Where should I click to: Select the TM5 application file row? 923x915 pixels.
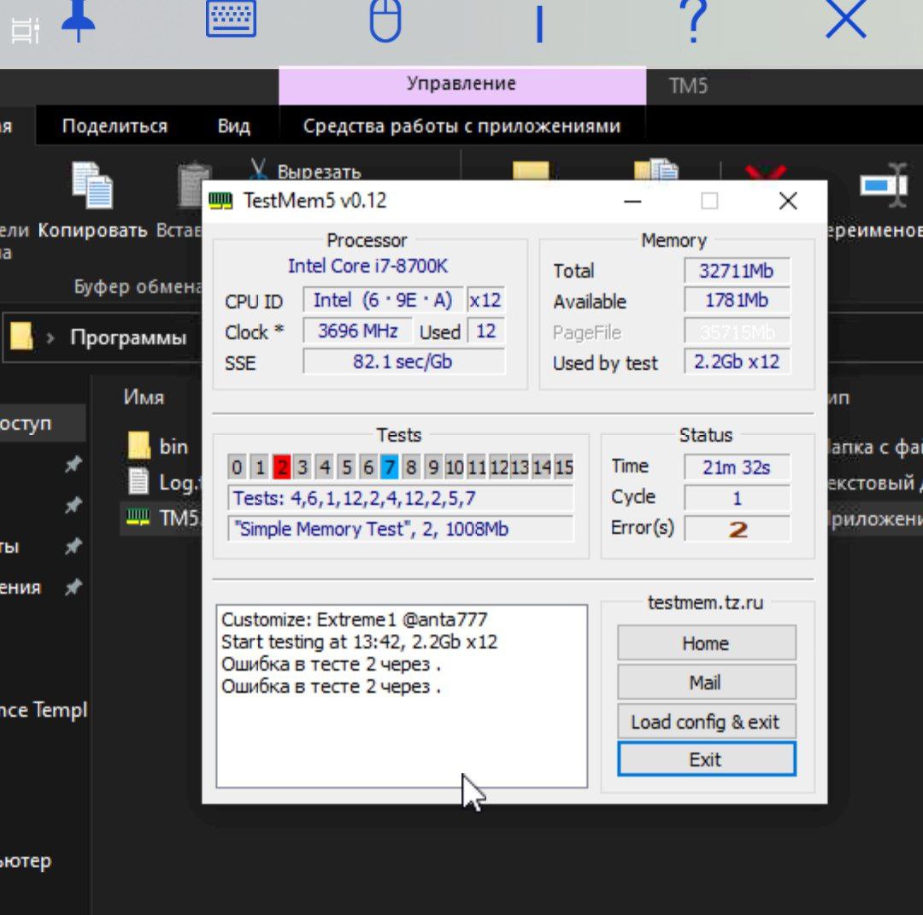[163, 518]
